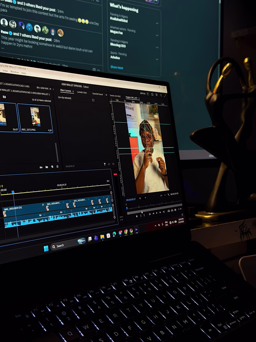Viewport: 256px width, 342px height.
Task: Select the Source (no clips) panel tab
Action: (115, 96)
